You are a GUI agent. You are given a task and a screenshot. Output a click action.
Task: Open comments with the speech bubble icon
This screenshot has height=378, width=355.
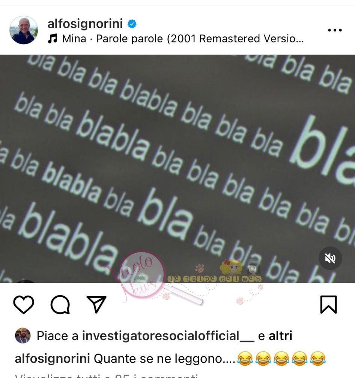click(x=60, y=304)
